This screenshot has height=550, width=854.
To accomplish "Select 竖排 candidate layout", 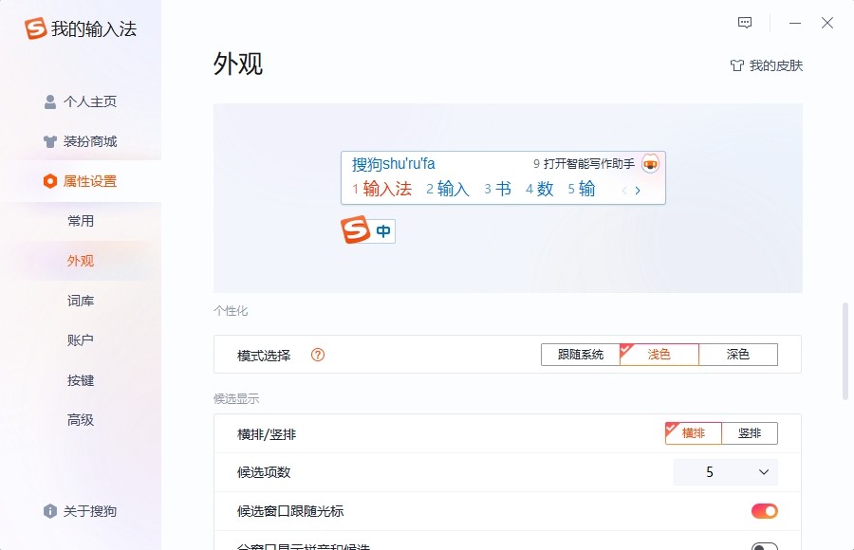I will [749, 432].
